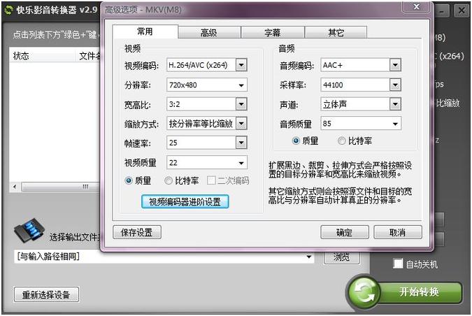Viewport: 472px width, 316px height.
Task: Open the output path dropdown [与输入路径相同]
Action: tap(309, 257)
